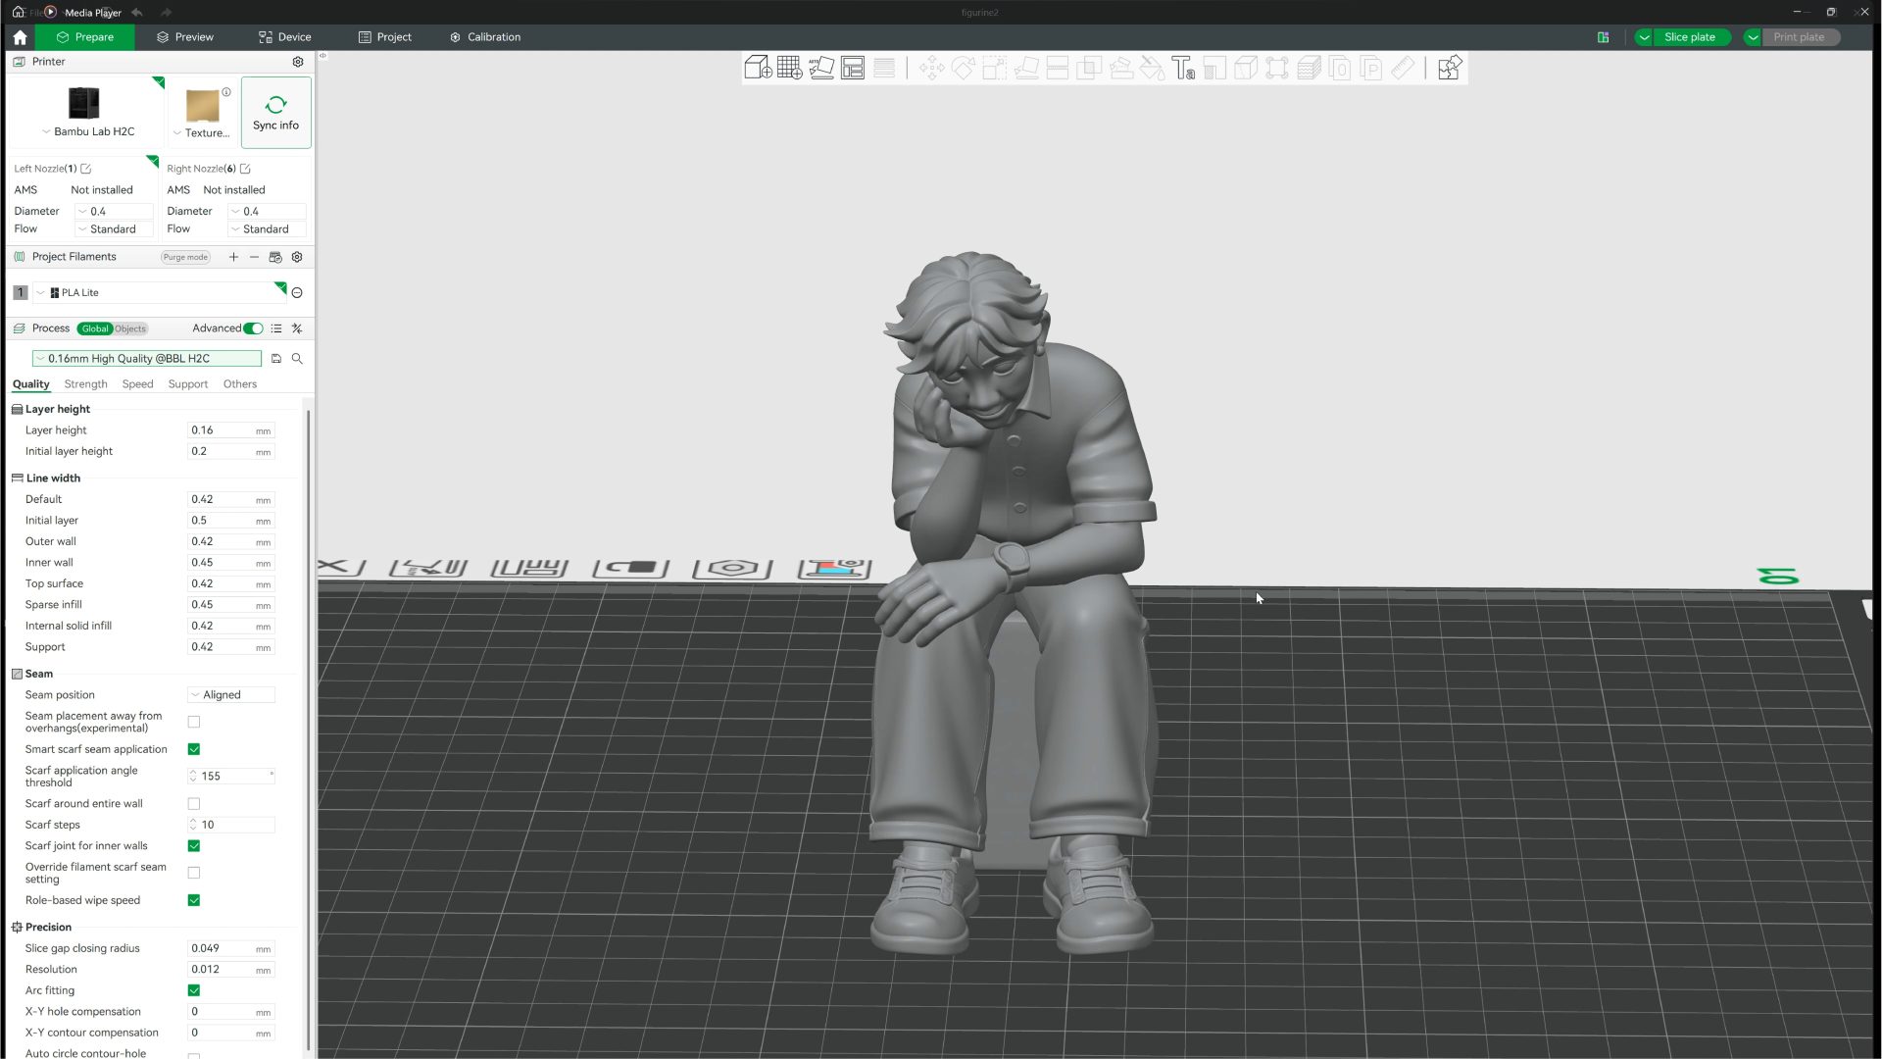Open the process preset 0.16mm High Quality dropdown
The image size is (1882, 1059).
147,359
